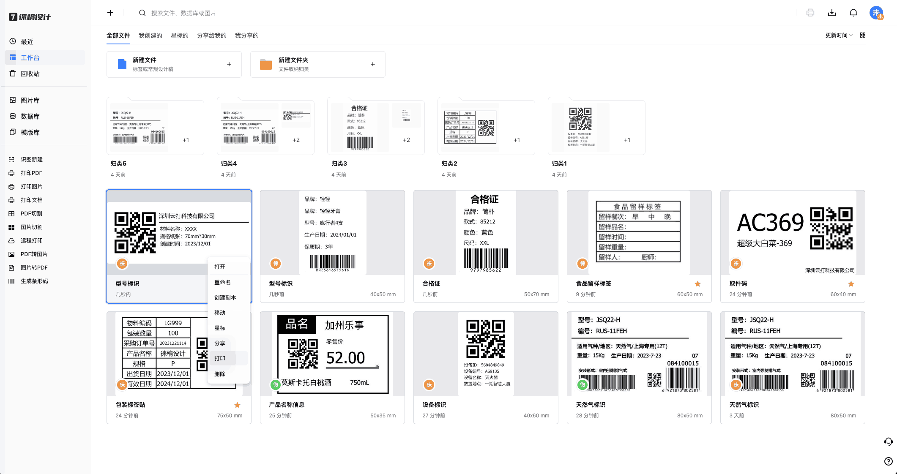Viewport: 897px width, 474px height.
Task: Click the search files input field
Action: coord(183,13)
